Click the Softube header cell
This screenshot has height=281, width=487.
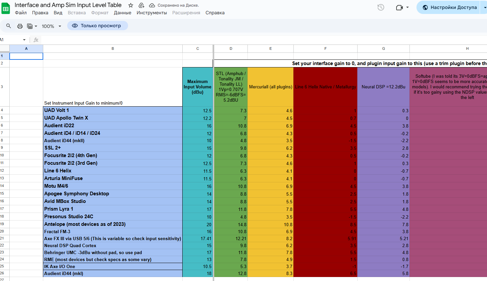(x=448, y=87)
